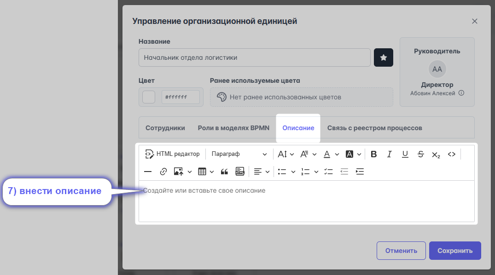Apply strikethrough formatting

[420, 154]
